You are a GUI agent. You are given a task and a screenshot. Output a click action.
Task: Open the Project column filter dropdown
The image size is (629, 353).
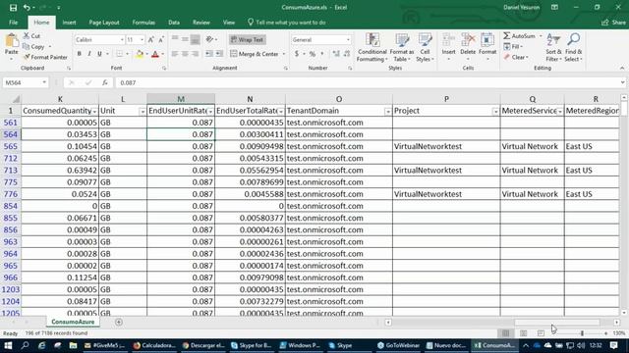(495, 111)
